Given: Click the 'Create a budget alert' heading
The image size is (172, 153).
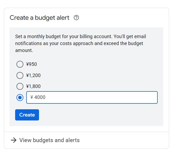Looking at the screenshot, I should (x=40, y=18).
